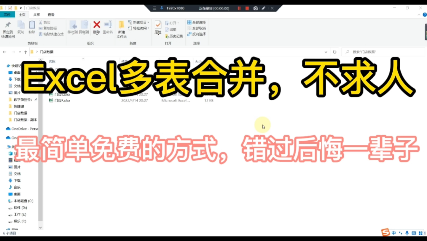Screen dimensions: 427x241
Task: Click the Sogou S input method icon
Action: click(385, 232)
